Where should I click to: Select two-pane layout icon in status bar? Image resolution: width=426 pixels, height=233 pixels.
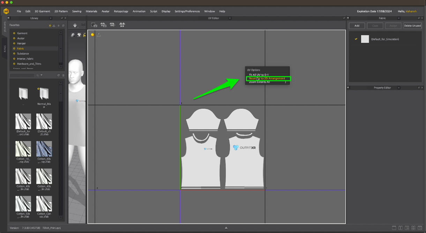(x=401, y=228)
